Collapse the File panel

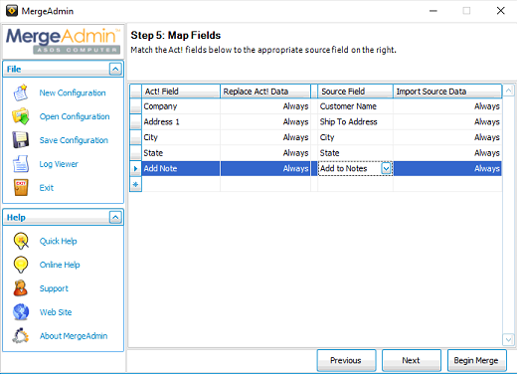[115, 69]
